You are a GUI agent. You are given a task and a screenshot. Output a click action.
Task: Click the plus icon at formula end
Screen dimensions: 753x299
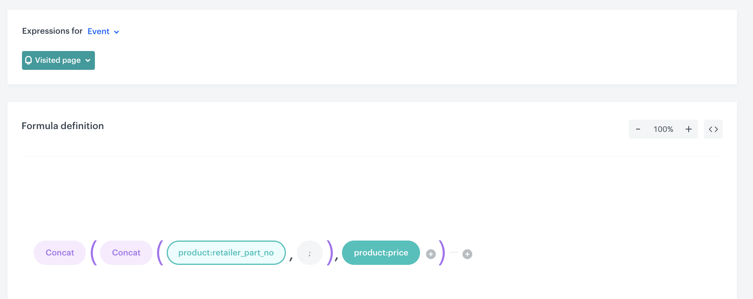(x=467, y=254)
